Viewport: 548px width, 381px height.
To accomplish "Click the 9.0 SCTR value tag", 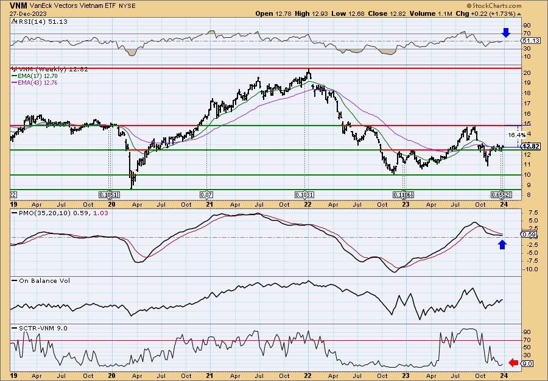I will (527, 363).
